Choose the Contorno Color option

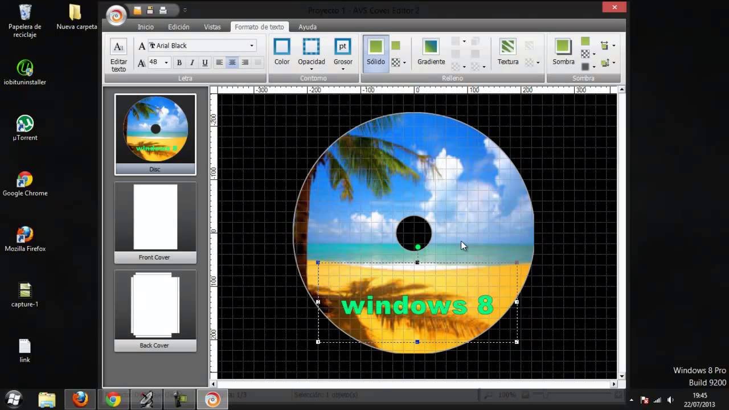[282, 52]
